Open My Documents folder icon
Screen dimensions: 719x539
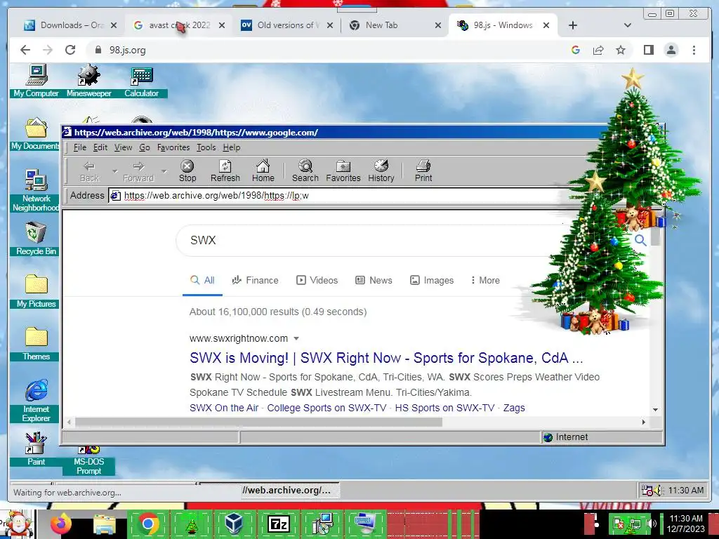(x=37, y=133)
